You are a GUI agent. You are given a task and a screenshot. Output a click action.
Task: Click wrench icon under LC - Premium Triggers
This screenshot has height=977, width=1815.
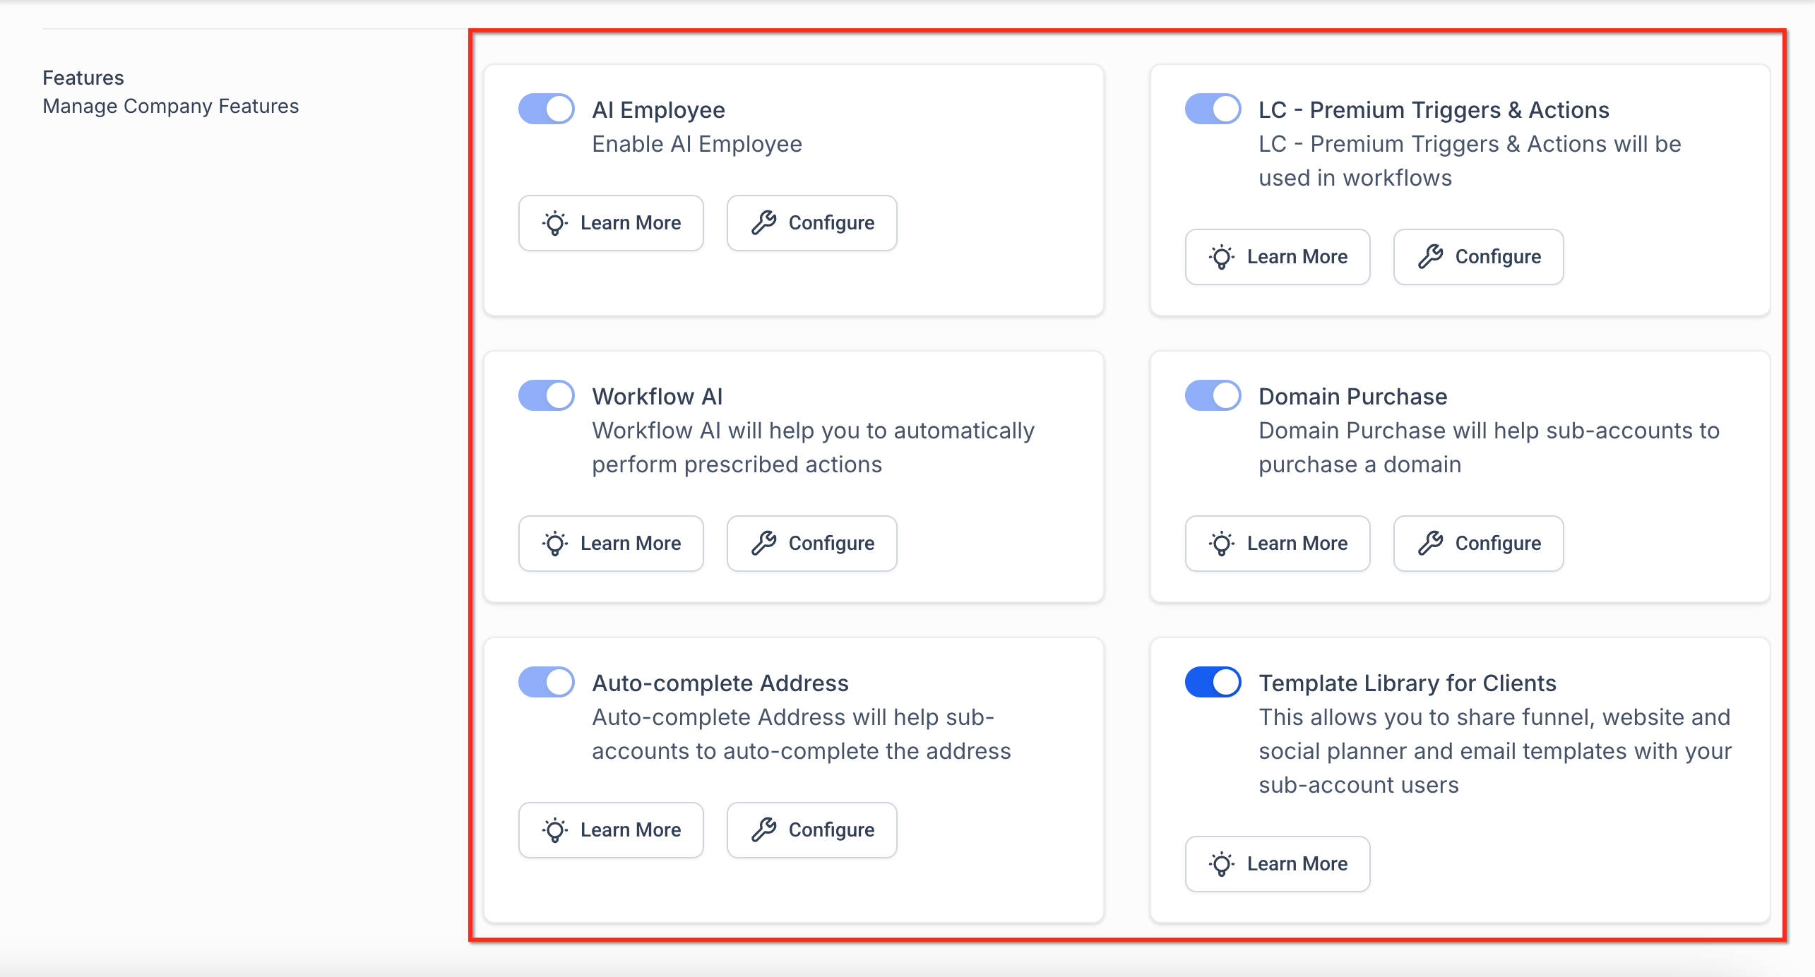click(1431, 257)
